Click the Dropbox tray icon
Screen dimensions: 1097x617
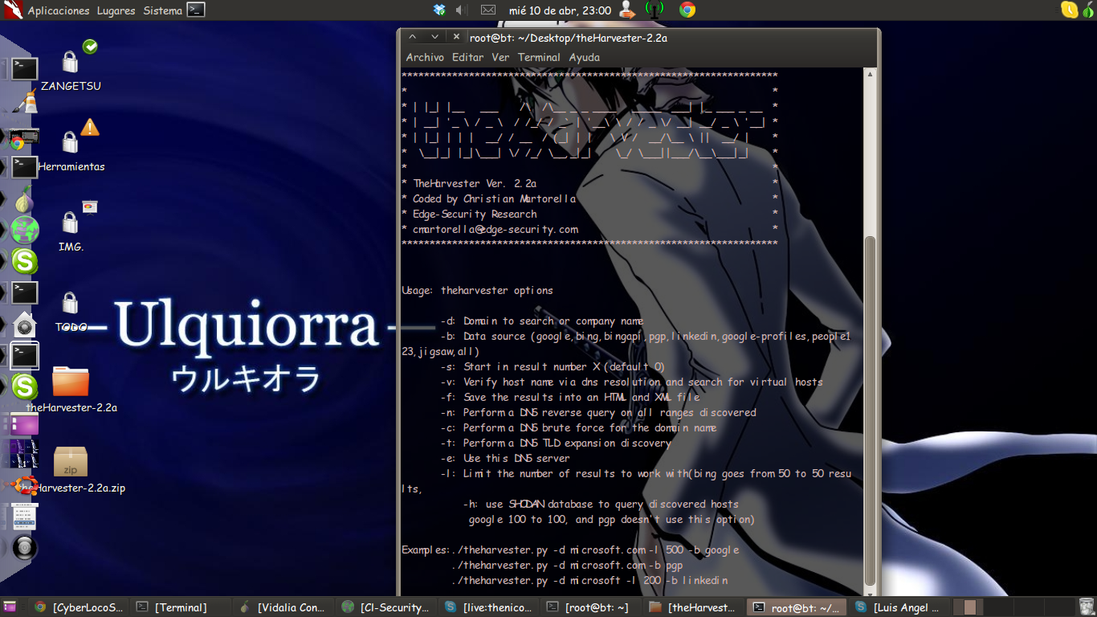point(439,10)
